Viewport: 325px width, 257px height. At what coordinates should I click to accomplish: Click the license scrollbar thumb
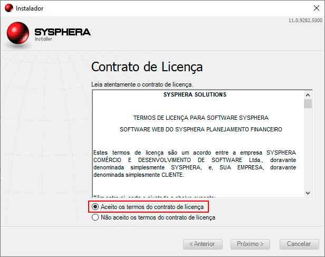308,103
